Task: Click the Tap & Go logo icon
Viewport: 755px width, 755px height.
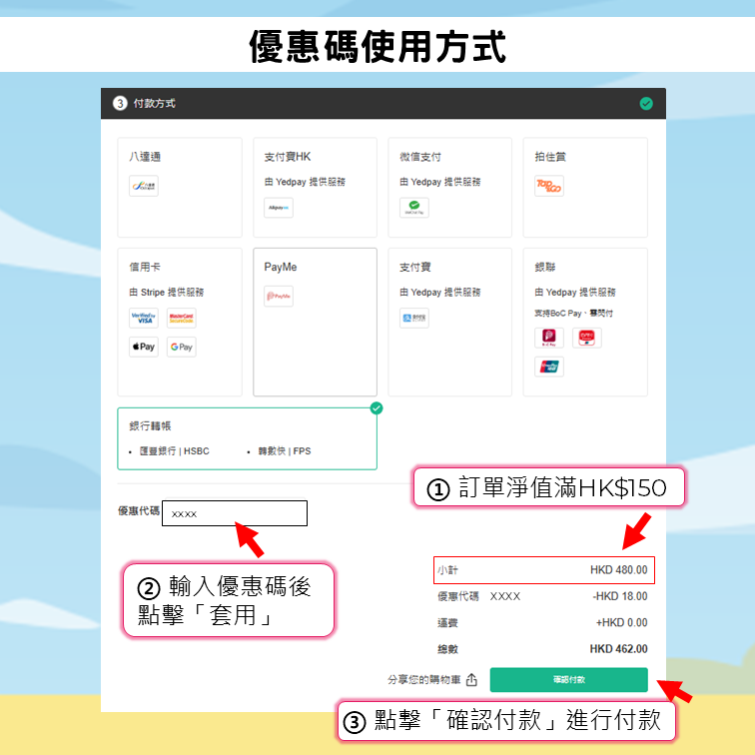Action: (549, 186)
